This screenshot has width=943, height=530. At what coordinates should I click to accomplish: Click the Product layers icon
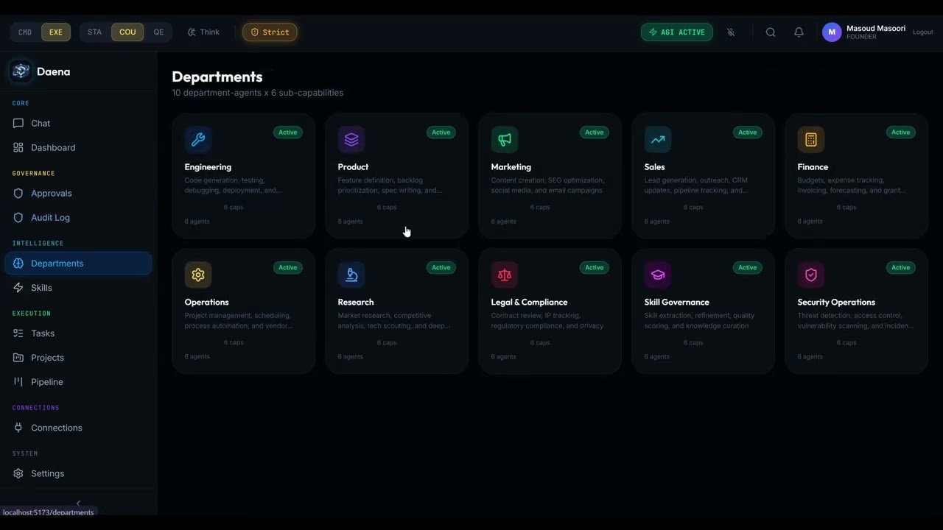(x=351, y=139)
